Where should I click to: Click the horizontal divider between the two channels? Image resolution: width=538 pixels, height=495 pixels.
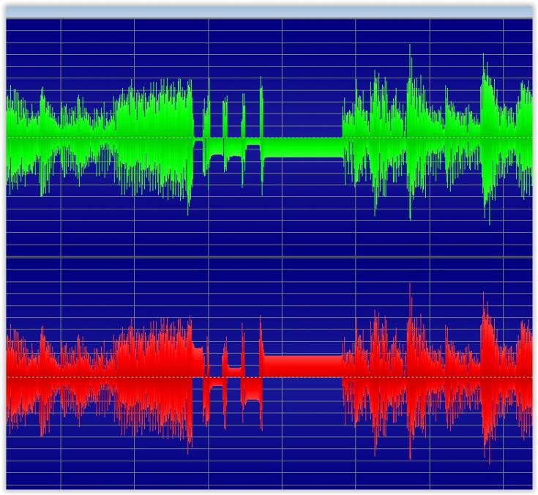click(269, 257)
